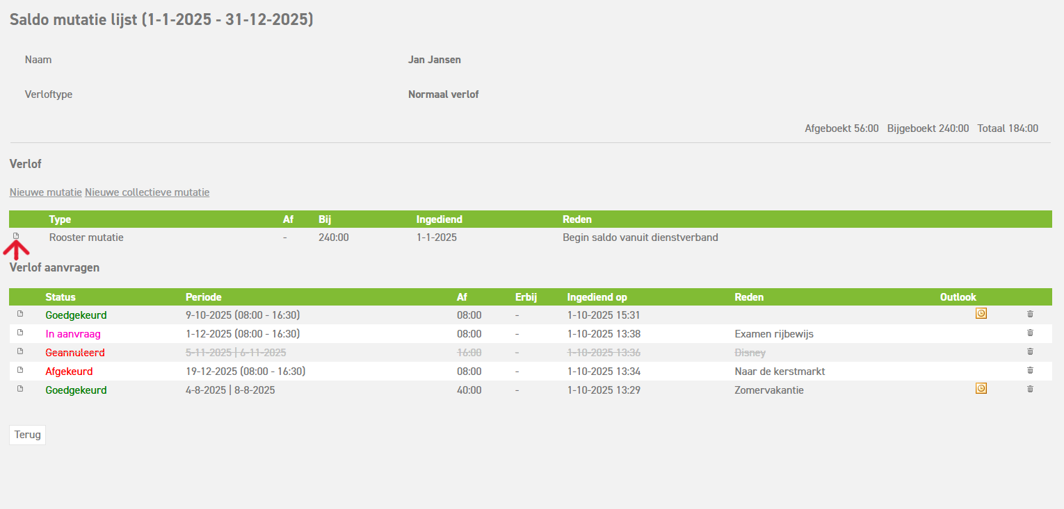Open details icon for 9-10-2025 leave request

coord(20,314)
